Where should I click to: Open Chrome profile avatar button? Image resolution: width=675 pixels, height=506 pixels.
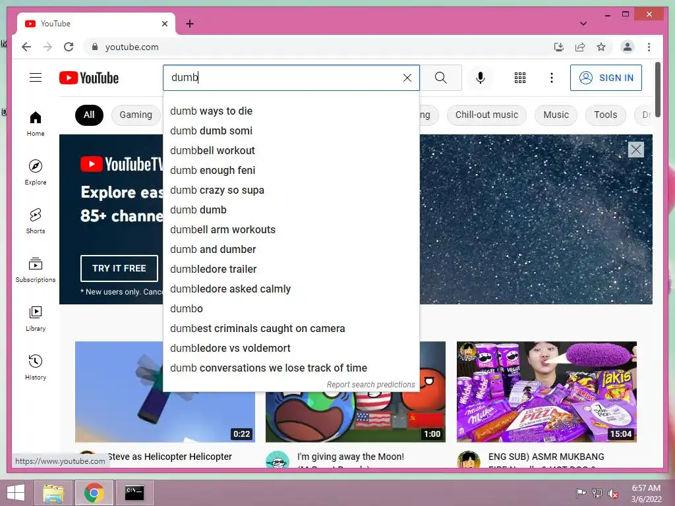[628, 47]
